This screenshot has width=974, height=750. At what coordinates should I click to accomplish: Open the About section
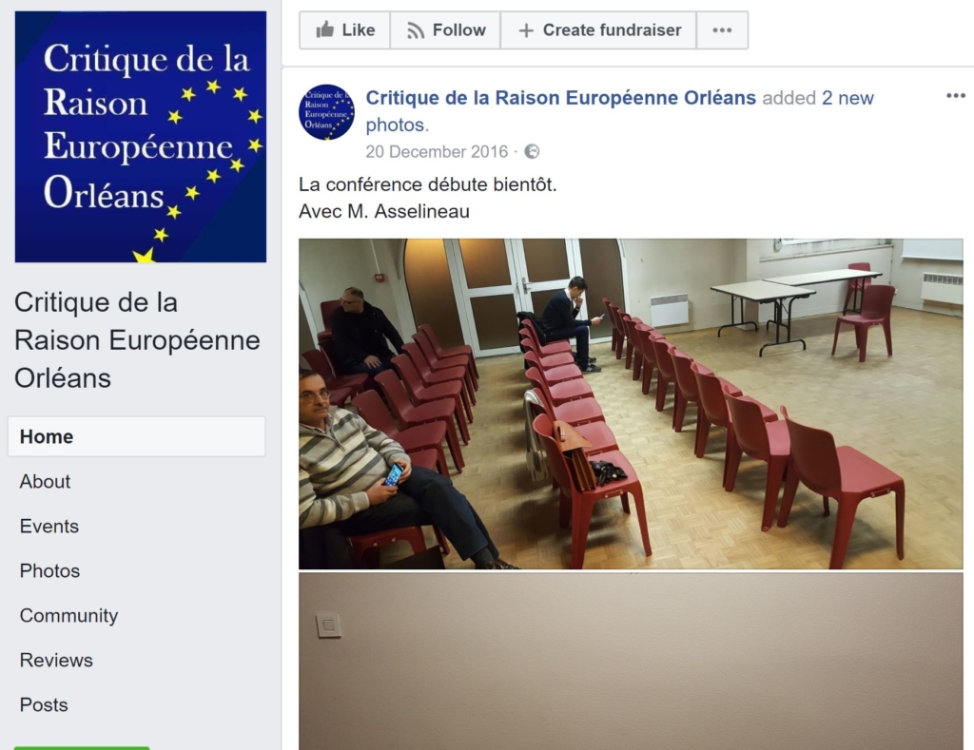(x=45, y=481)
